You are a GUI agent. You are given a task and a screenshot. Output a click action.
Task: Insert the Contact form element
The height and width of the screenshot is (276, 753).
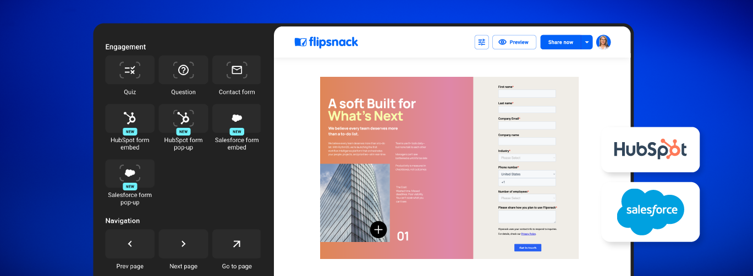[x=237, y=70]
